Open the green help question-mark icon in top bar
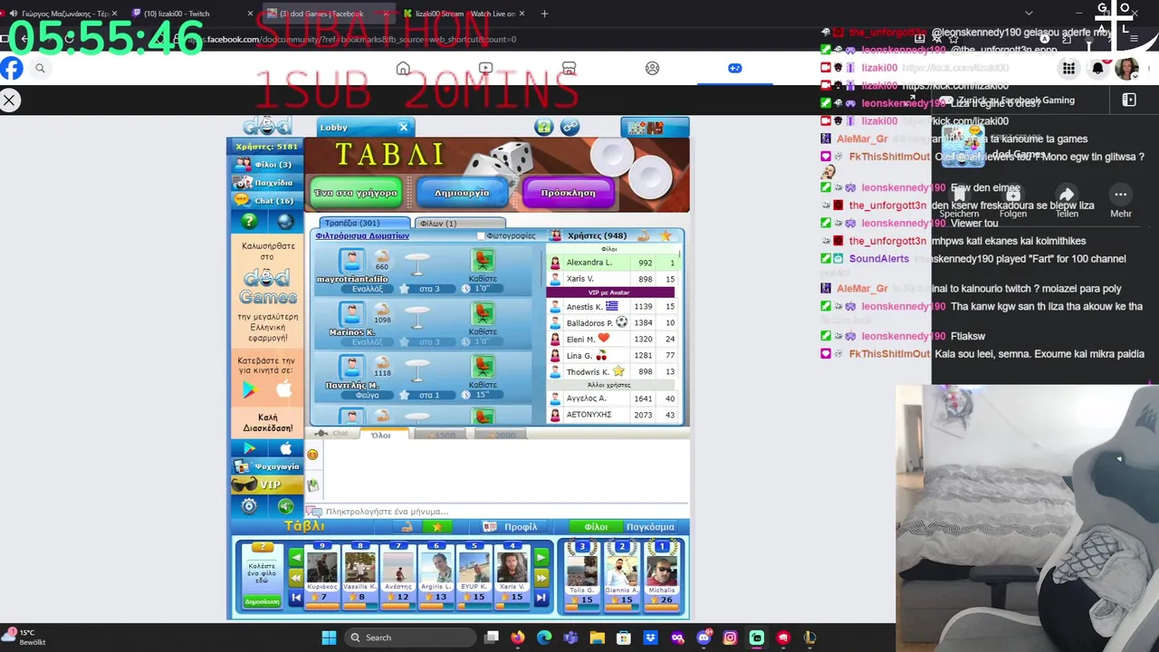The image size is (1159, 652). point(543,128)
